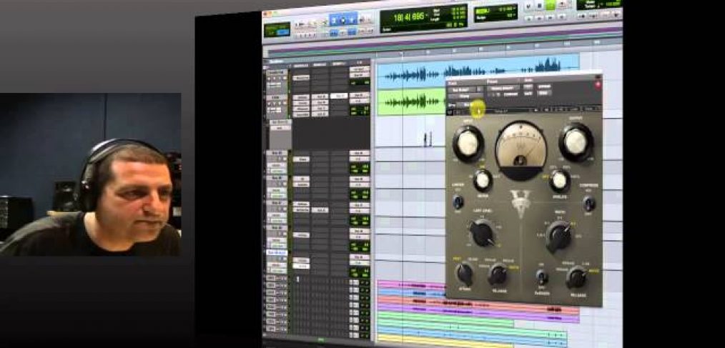Flip the Compressor in/out switch

(588, 204)
